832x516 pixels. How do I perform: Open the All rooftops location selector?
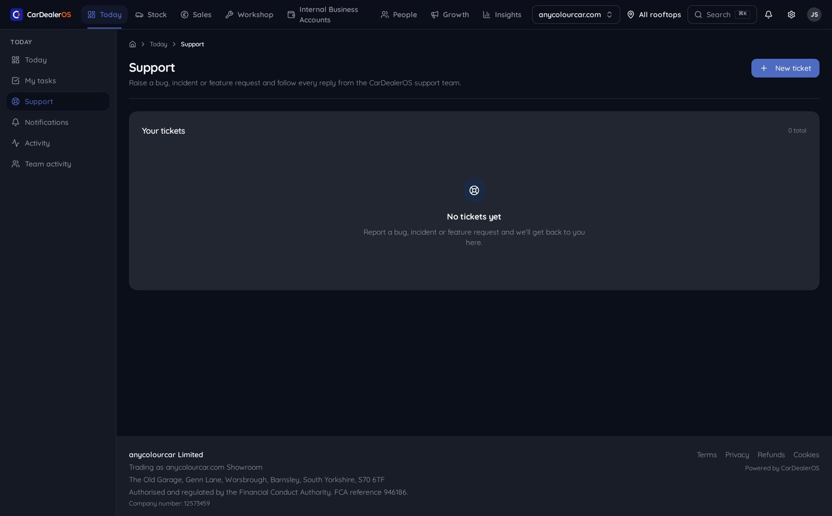pyautogui.click(x=654, y=15)
